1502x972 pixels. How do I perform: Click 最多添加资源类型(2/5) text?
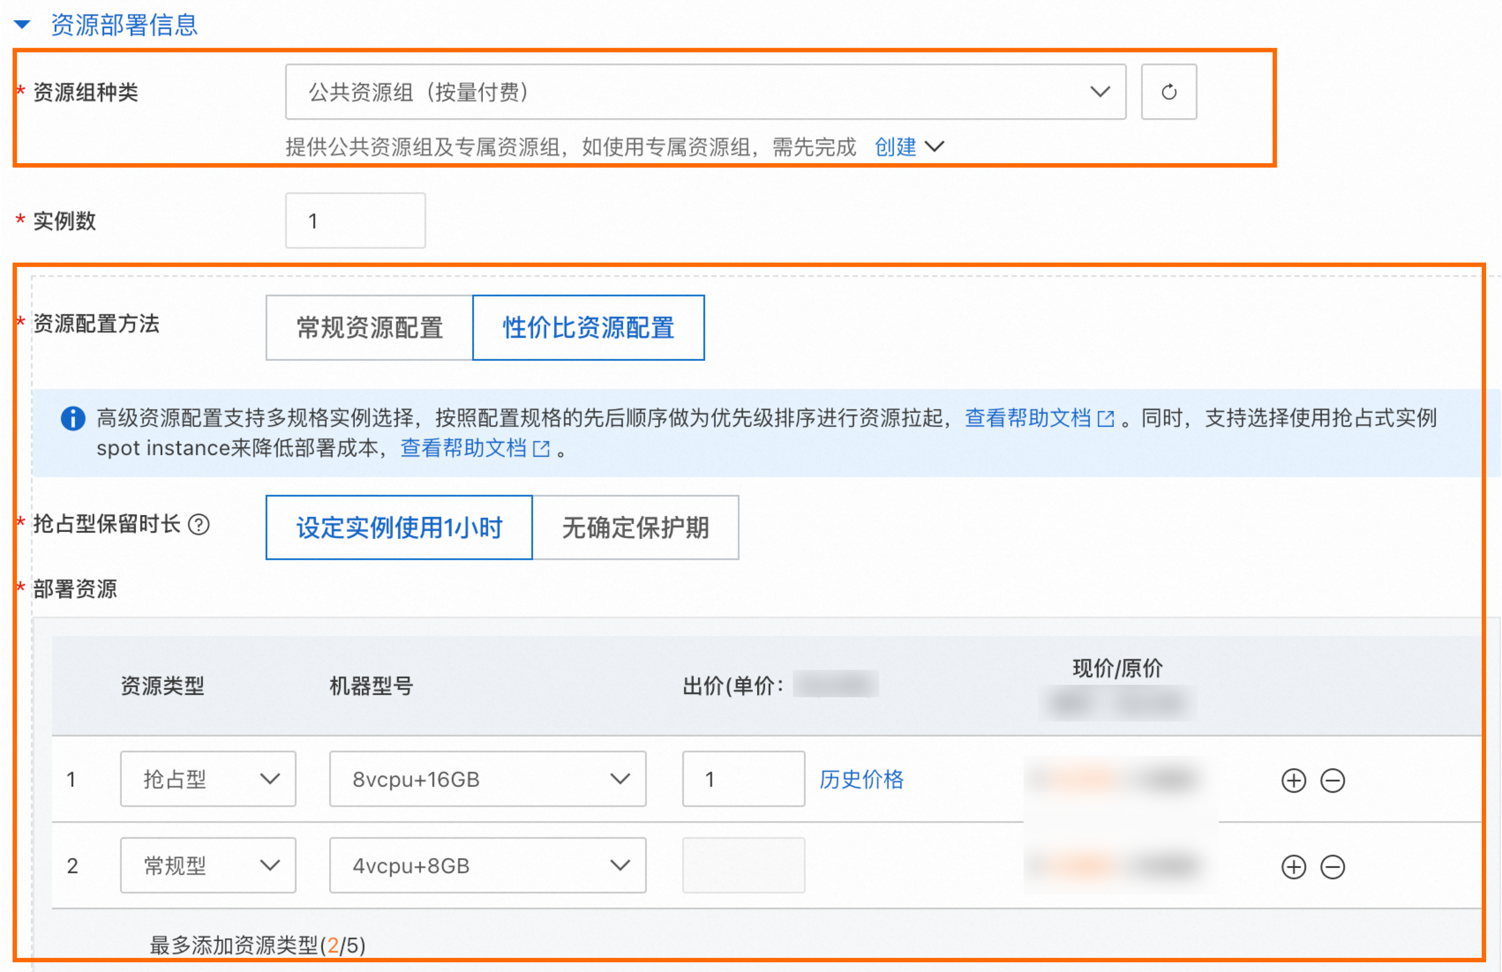click(258, 946)
